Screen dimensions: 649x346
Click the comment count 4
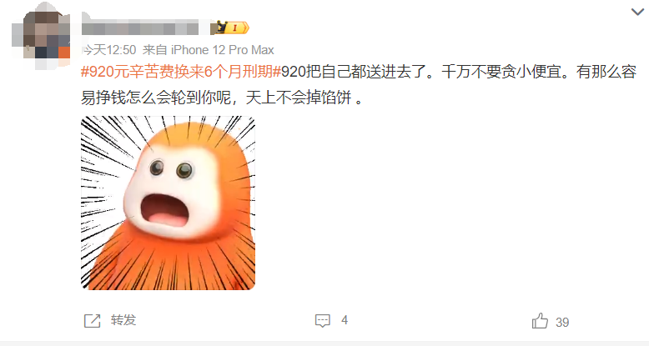tap(345, 320)
